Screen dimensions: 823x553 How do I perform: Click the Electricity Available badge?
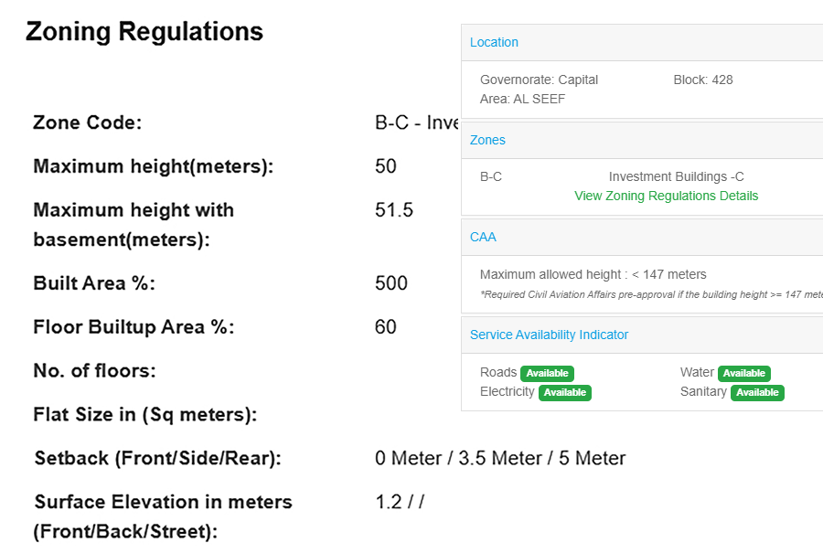pos(565,392)
